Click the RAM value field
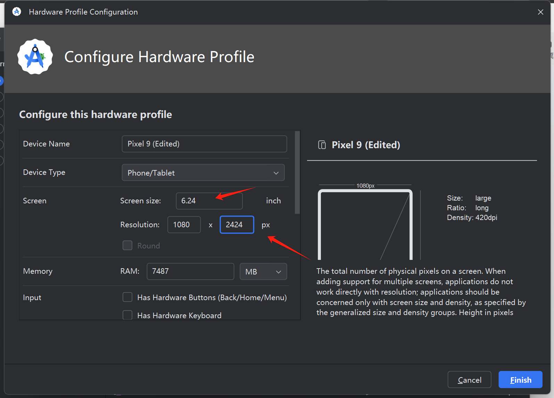The height and width of the screenshot is (398, 554). coord(190,271)
